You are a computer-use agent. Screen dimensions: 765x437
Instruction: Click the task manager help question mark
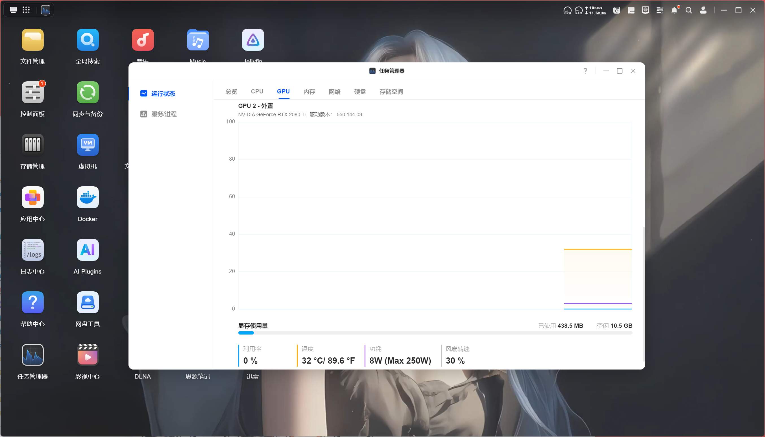(x=585, y=71)
